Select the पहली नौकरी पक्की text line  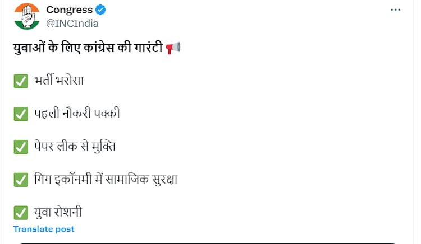point(76,114)
